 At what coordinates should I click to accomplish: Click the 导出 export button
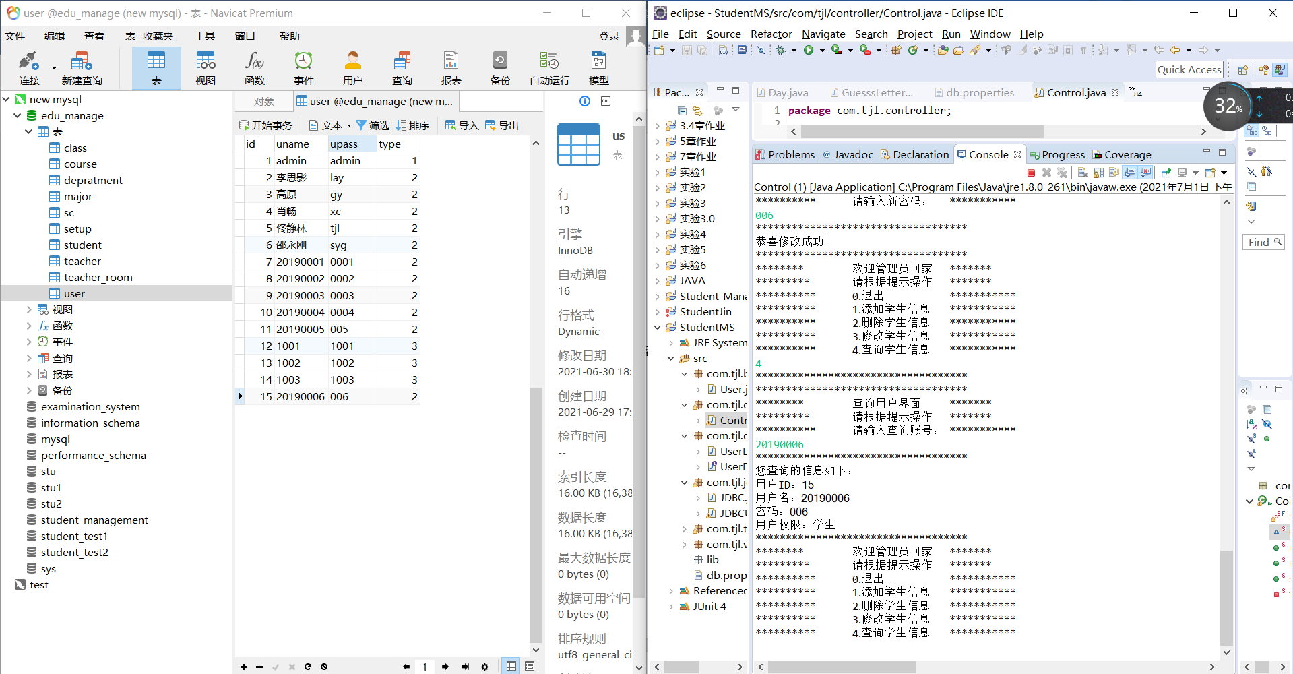[x=501, y=125]
